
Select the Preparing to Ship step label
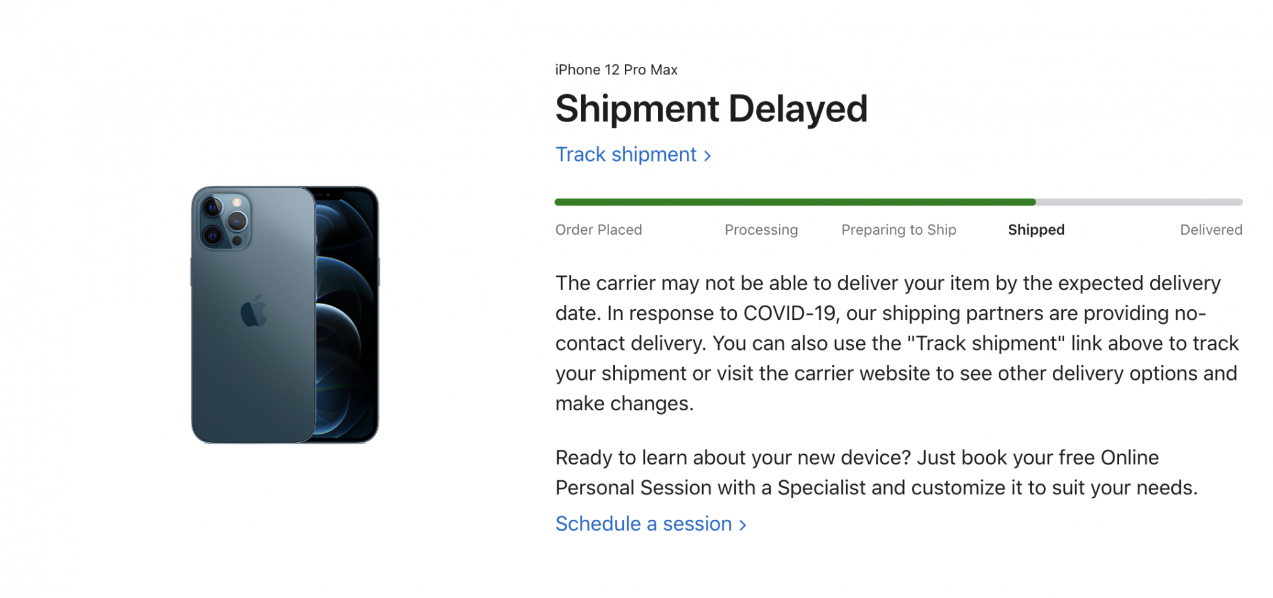click(899, 230)
